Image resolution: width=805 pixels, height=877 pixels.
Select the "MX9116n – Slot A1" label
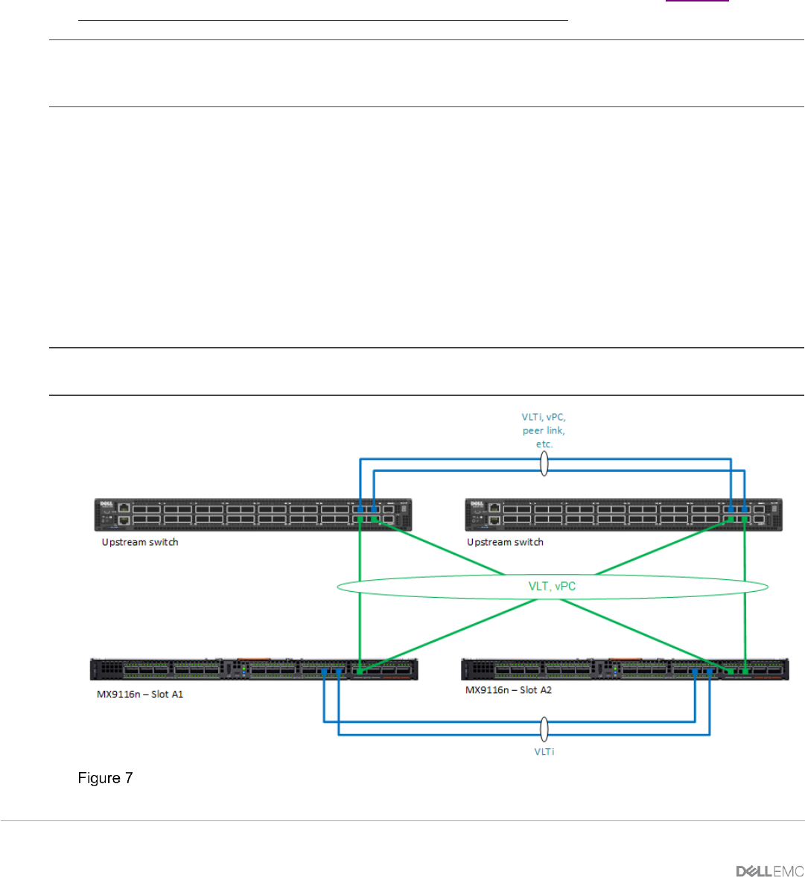tap(140, 694)
